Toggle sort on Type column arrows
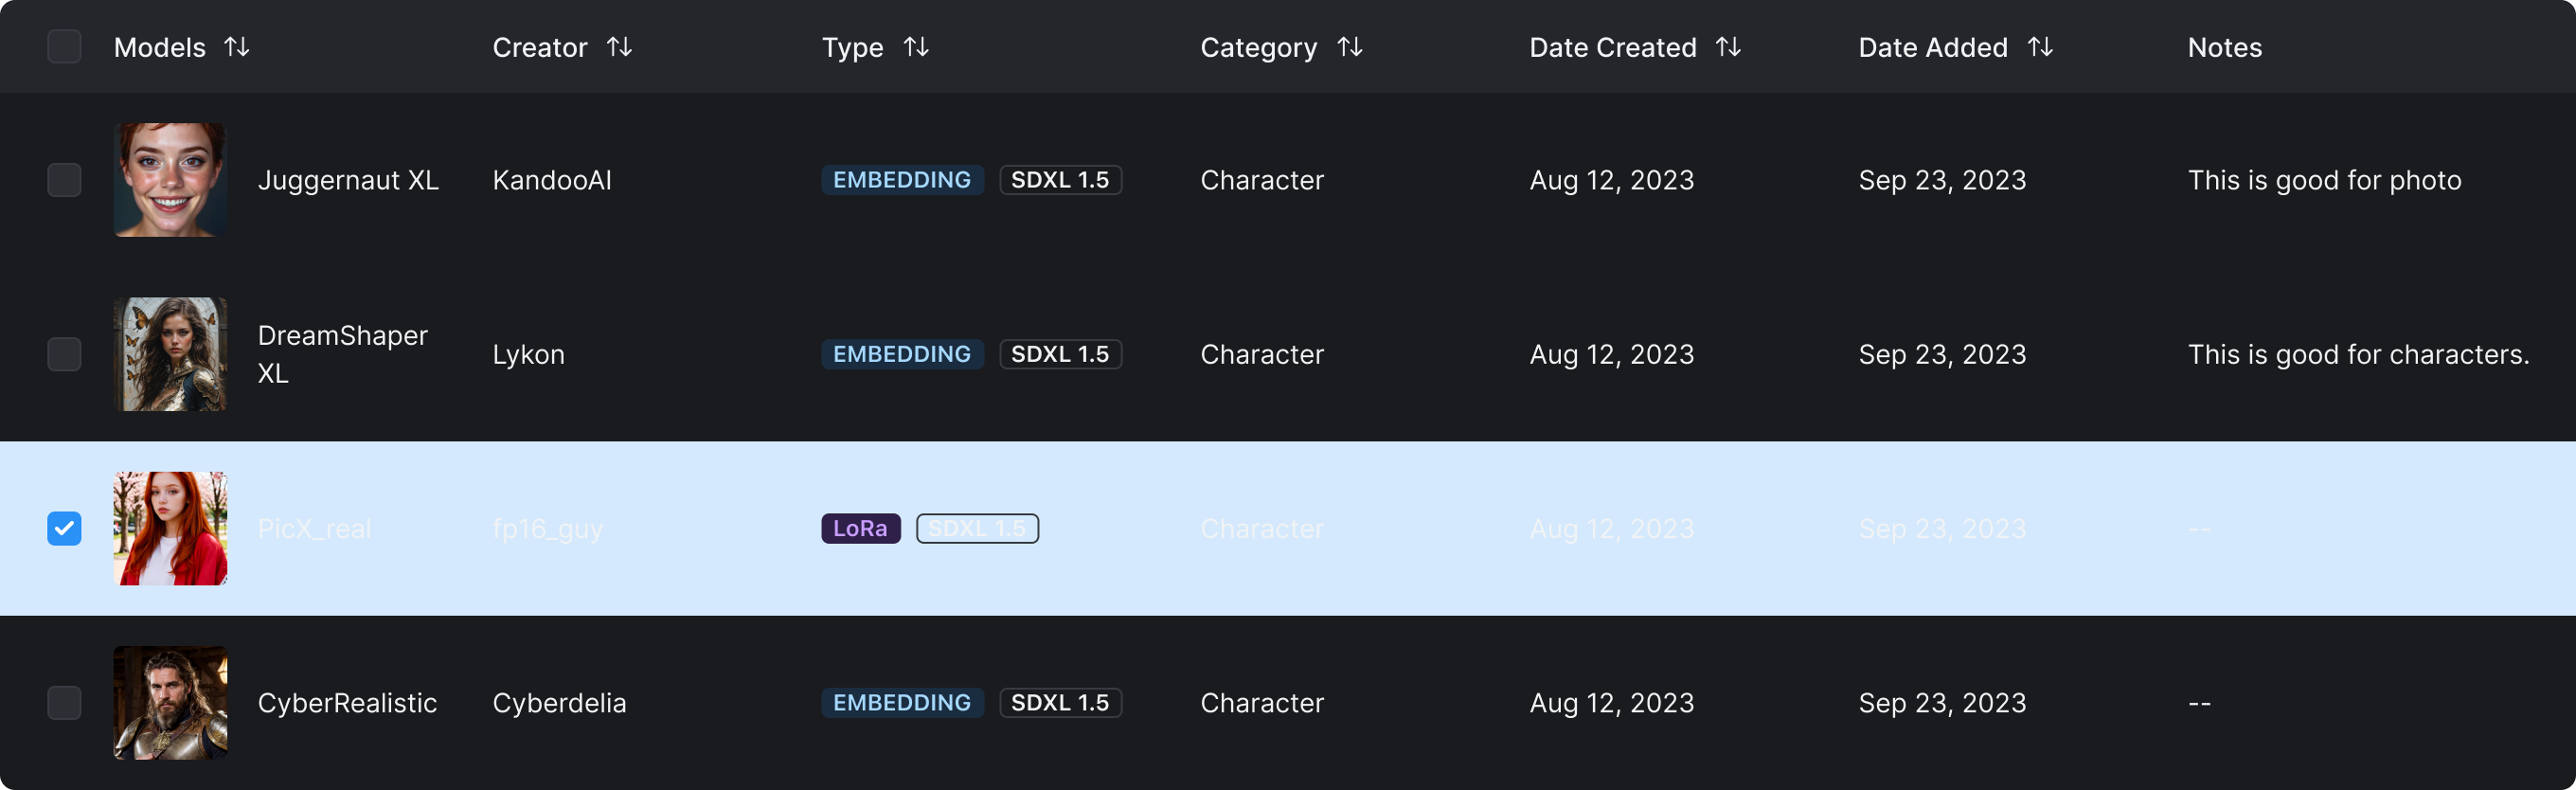 click(916, 47)
